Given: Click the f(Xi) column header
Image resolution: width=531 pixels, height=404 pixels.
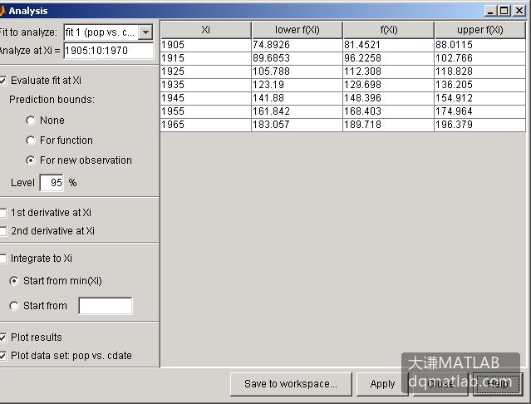Looking at the screenshot, I should (x=388, y=30).
